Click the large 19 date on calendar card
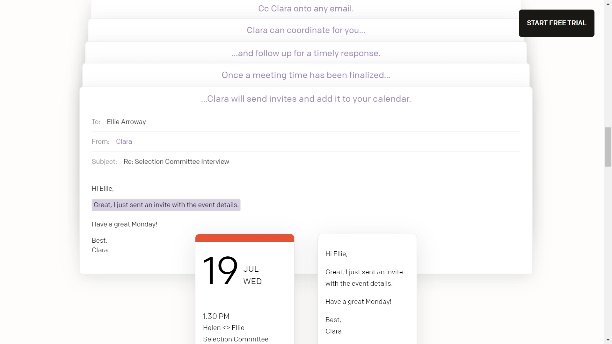This screenshot has height=344, width=612. pyautogui.click(x=220, y=271)
